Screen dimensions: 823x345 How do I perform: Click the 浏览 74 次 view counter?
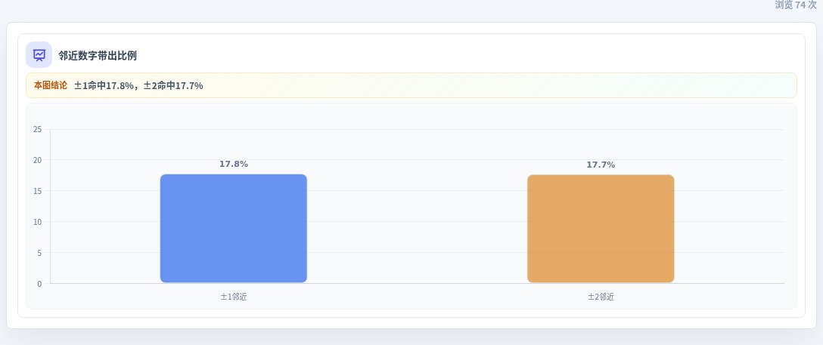(x=795, y=5)
